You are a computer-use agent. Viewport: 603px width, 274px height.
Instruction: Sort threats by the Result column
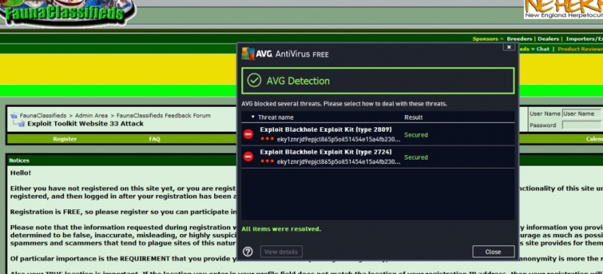click(413, 117)
